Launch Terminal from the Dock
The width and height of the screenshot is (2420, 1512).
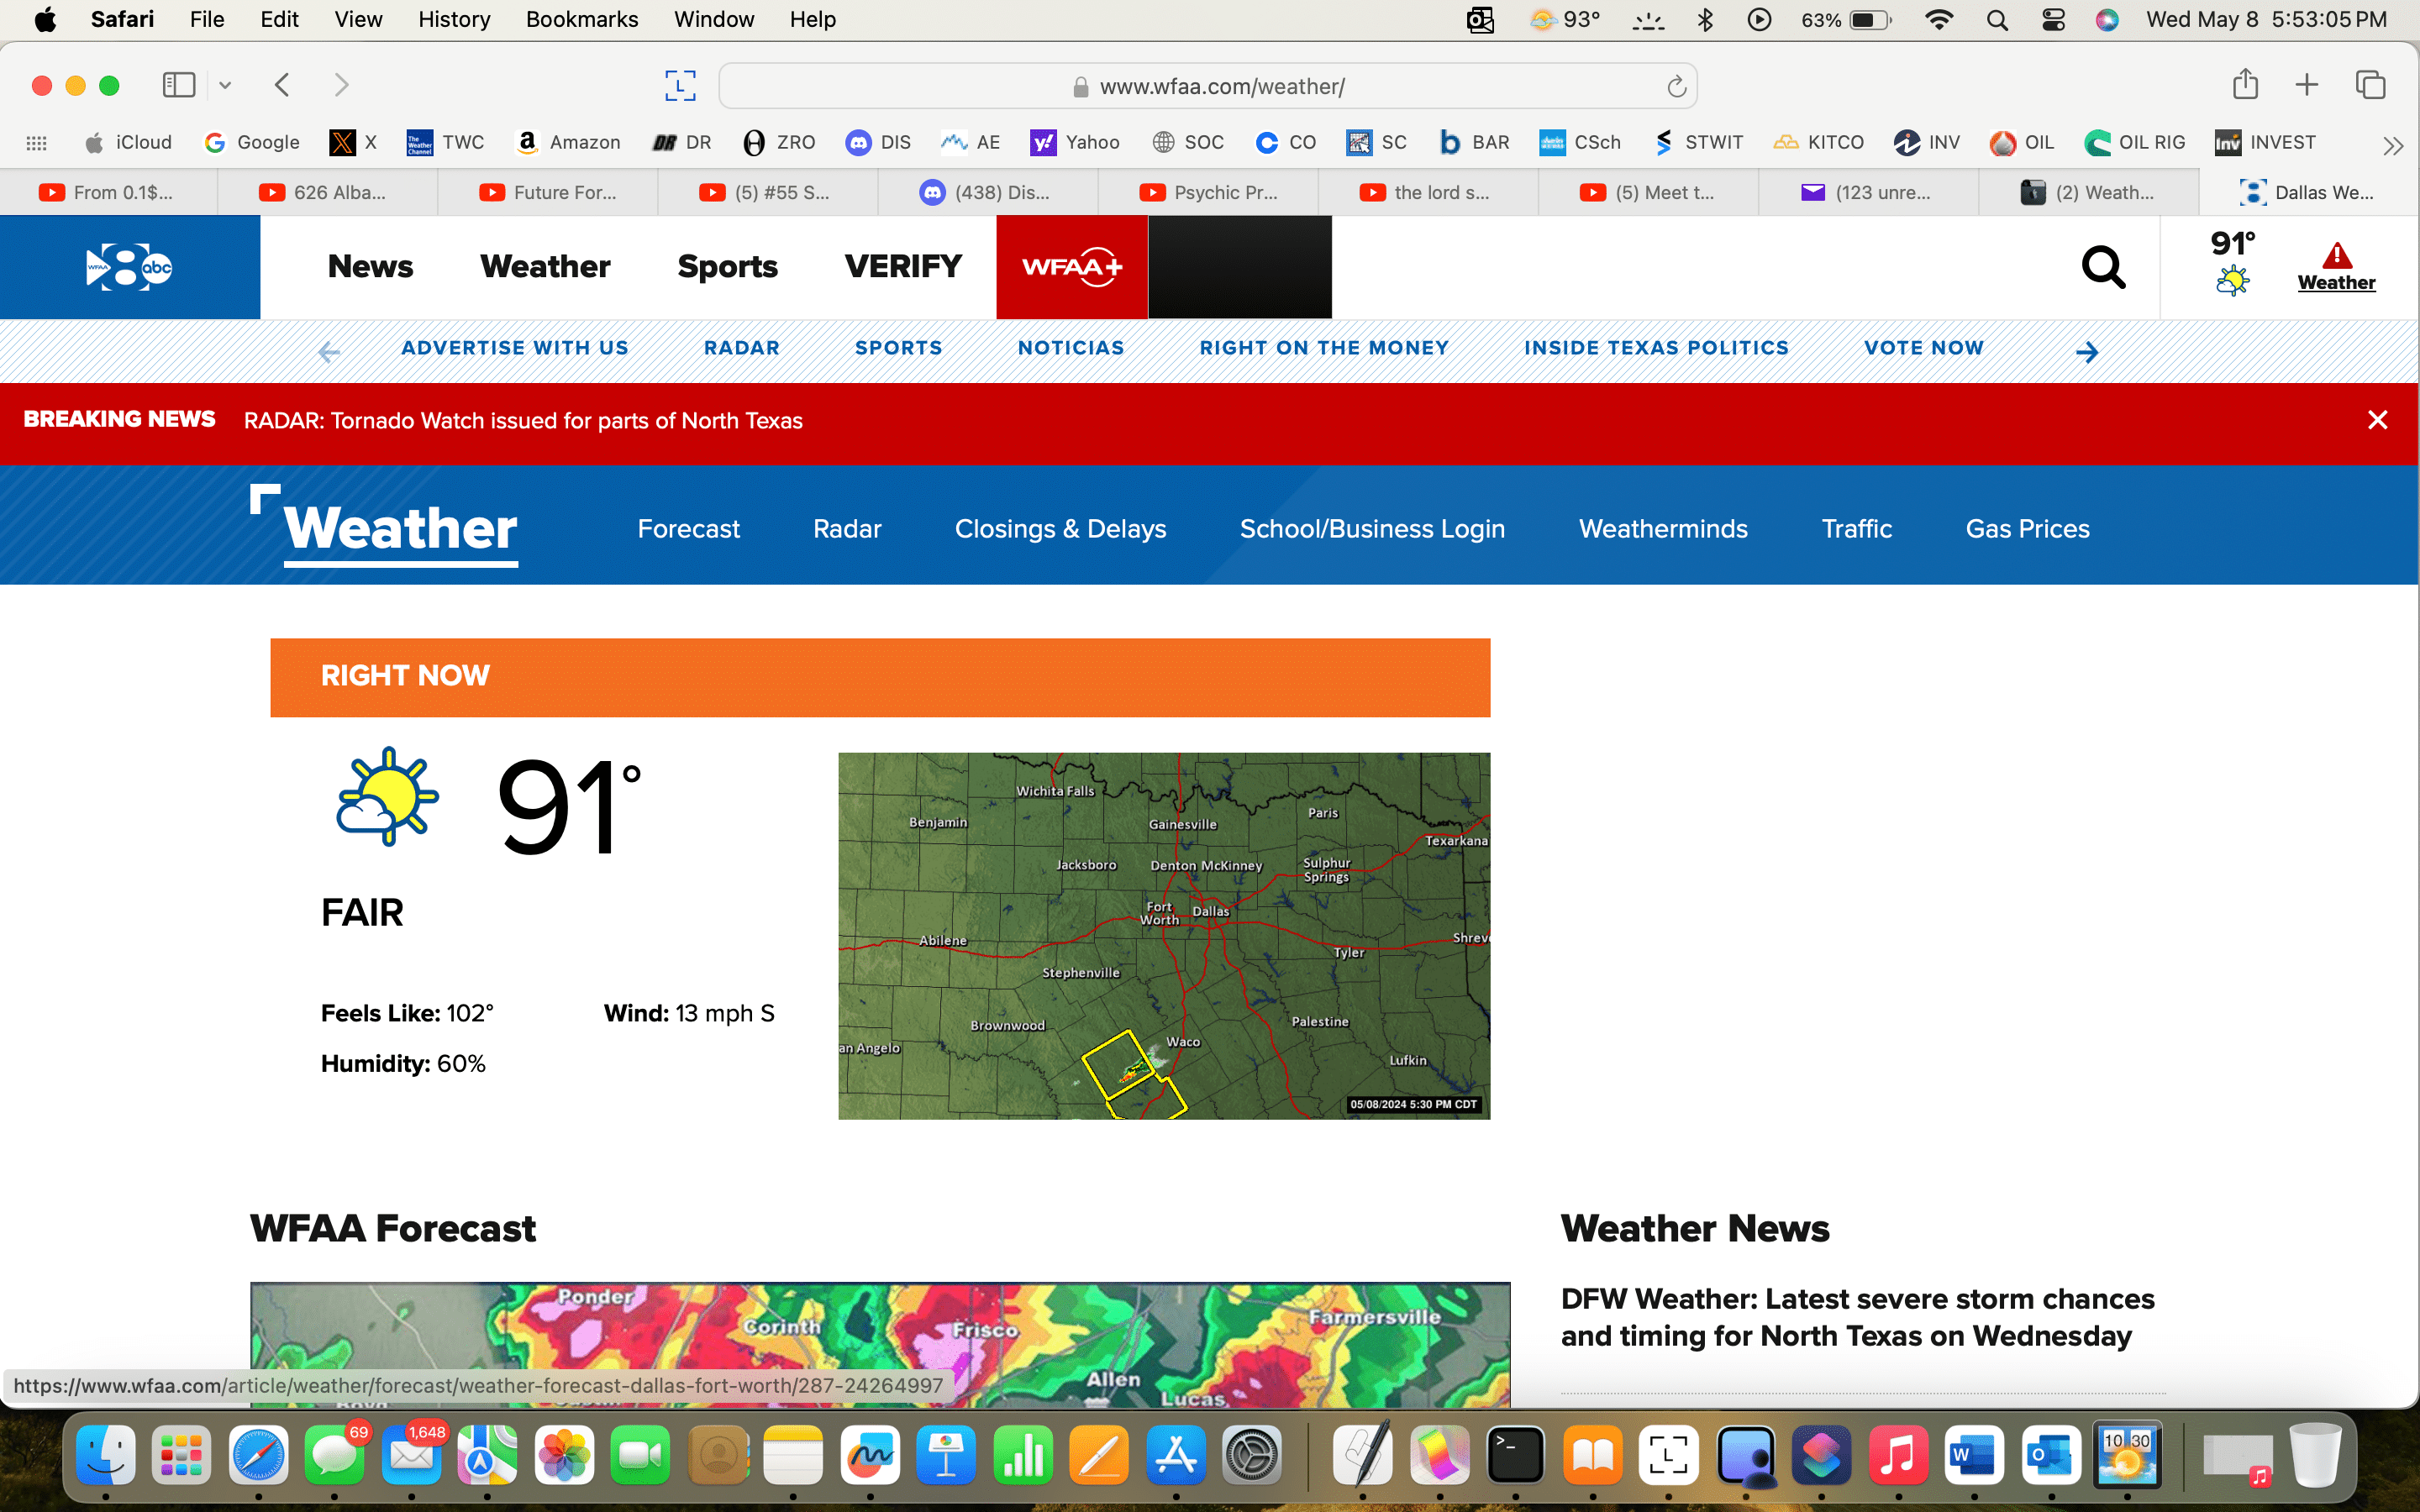click(1515, 1455)
